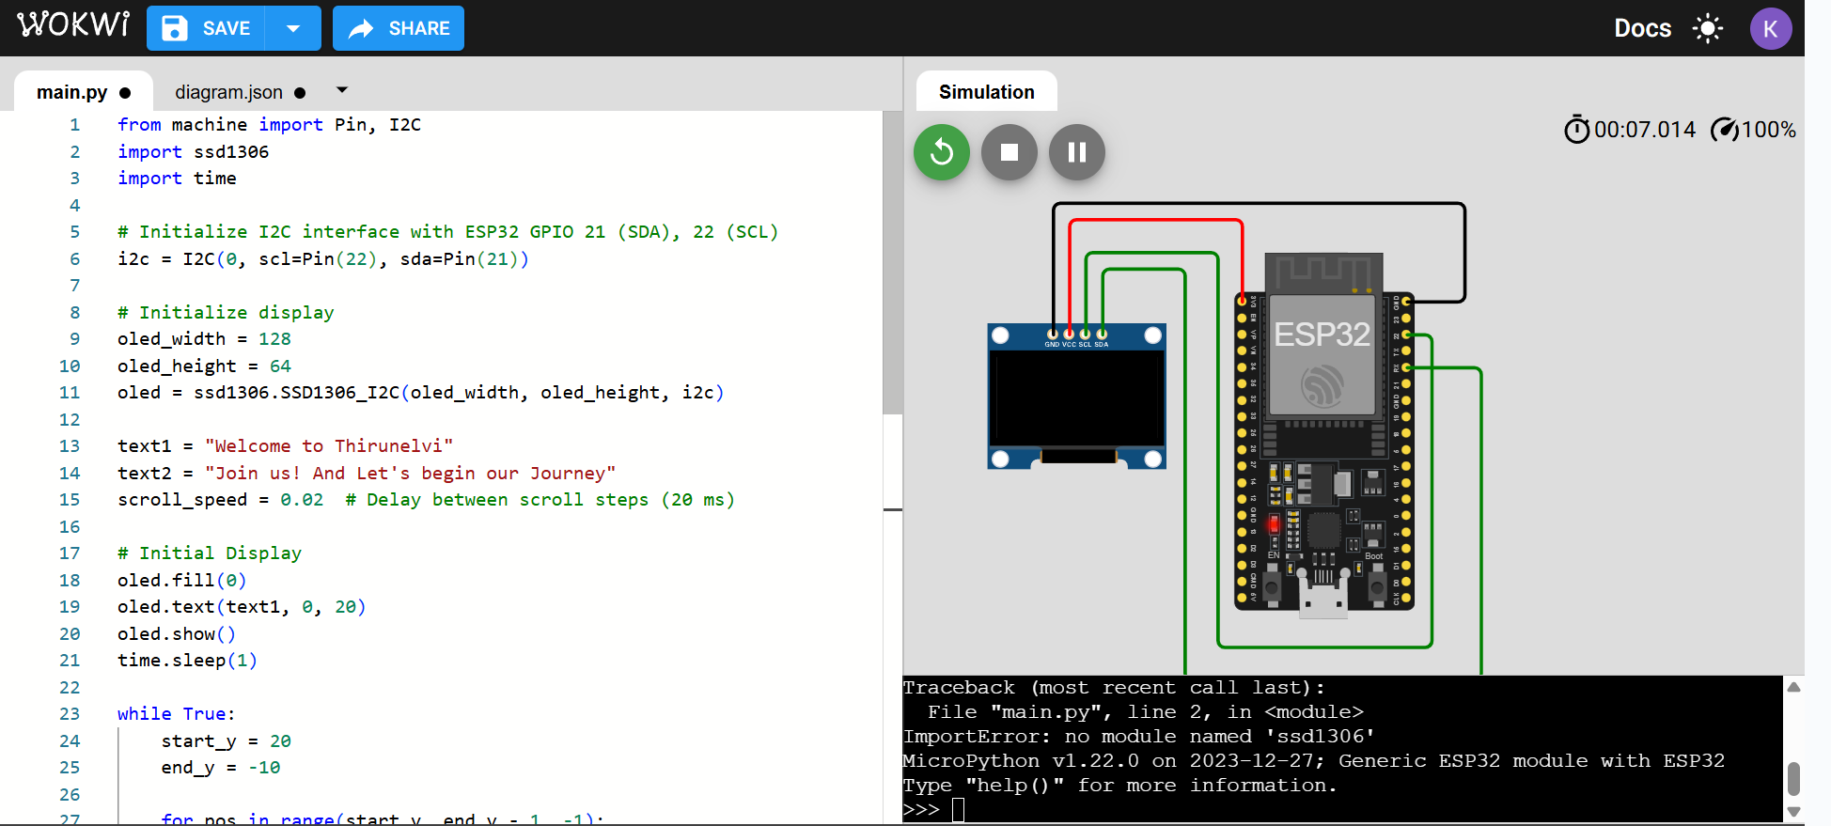Select the SSD1306 OLED display component
This screenshot has width=1831, height=826.
click(1077, 397)
